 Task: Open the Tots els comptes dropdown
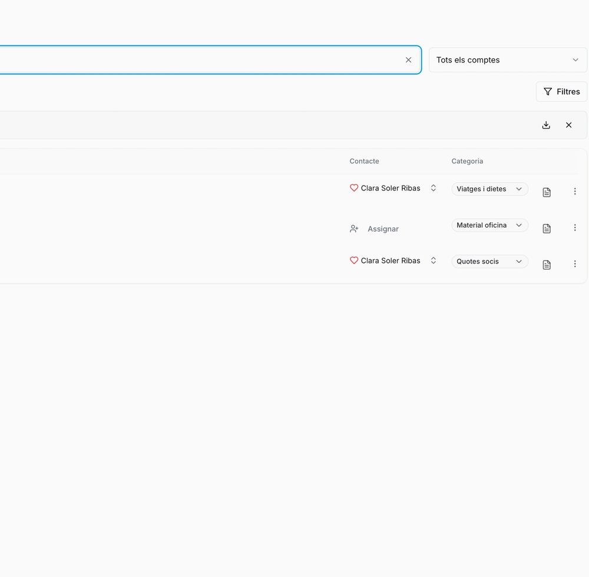point(508,60)
